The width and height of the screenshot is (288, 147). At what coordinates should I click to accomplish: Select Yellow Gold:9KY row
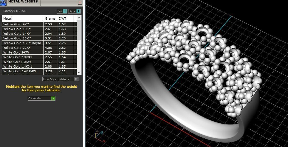(x=39, y=24)
